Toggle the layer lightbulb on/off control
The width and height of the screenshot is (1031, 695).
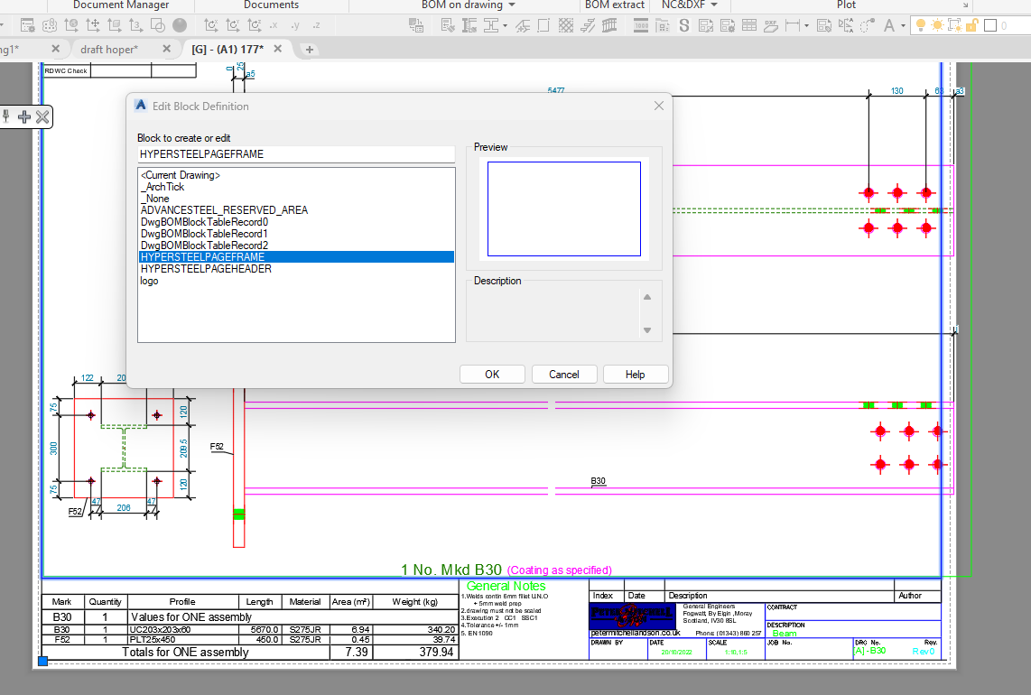(x=921, y=24)
